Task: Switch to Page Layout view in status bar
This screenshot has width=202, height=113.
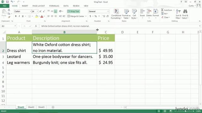Action: [165, 111]
